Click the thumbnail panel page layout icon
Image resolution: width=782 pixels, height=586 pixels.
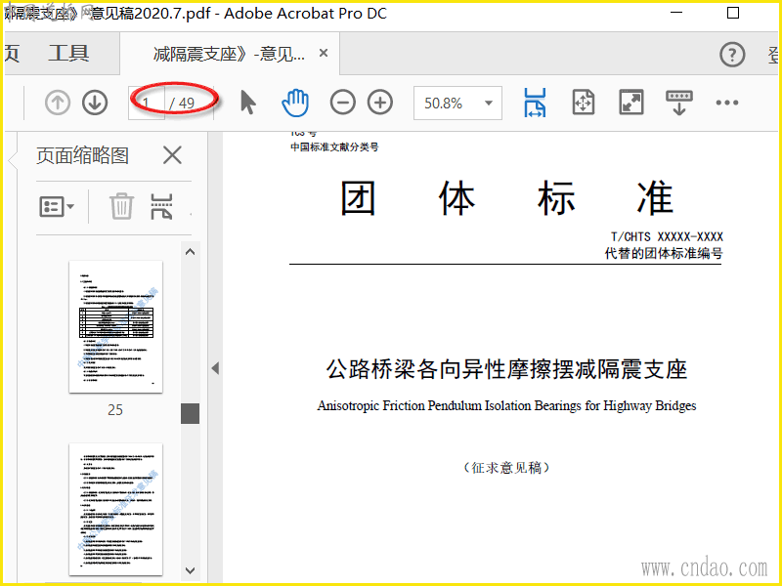161,206
